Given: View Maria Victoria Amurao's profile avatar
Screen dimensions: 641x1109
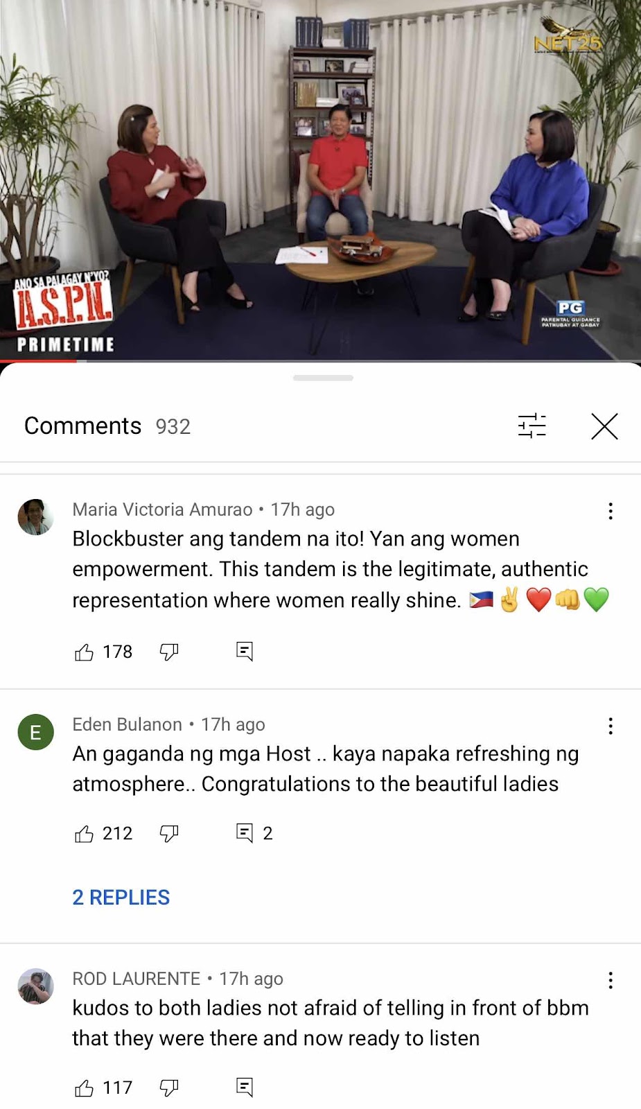Looking at the screenshot, I should tap(35, 517).
